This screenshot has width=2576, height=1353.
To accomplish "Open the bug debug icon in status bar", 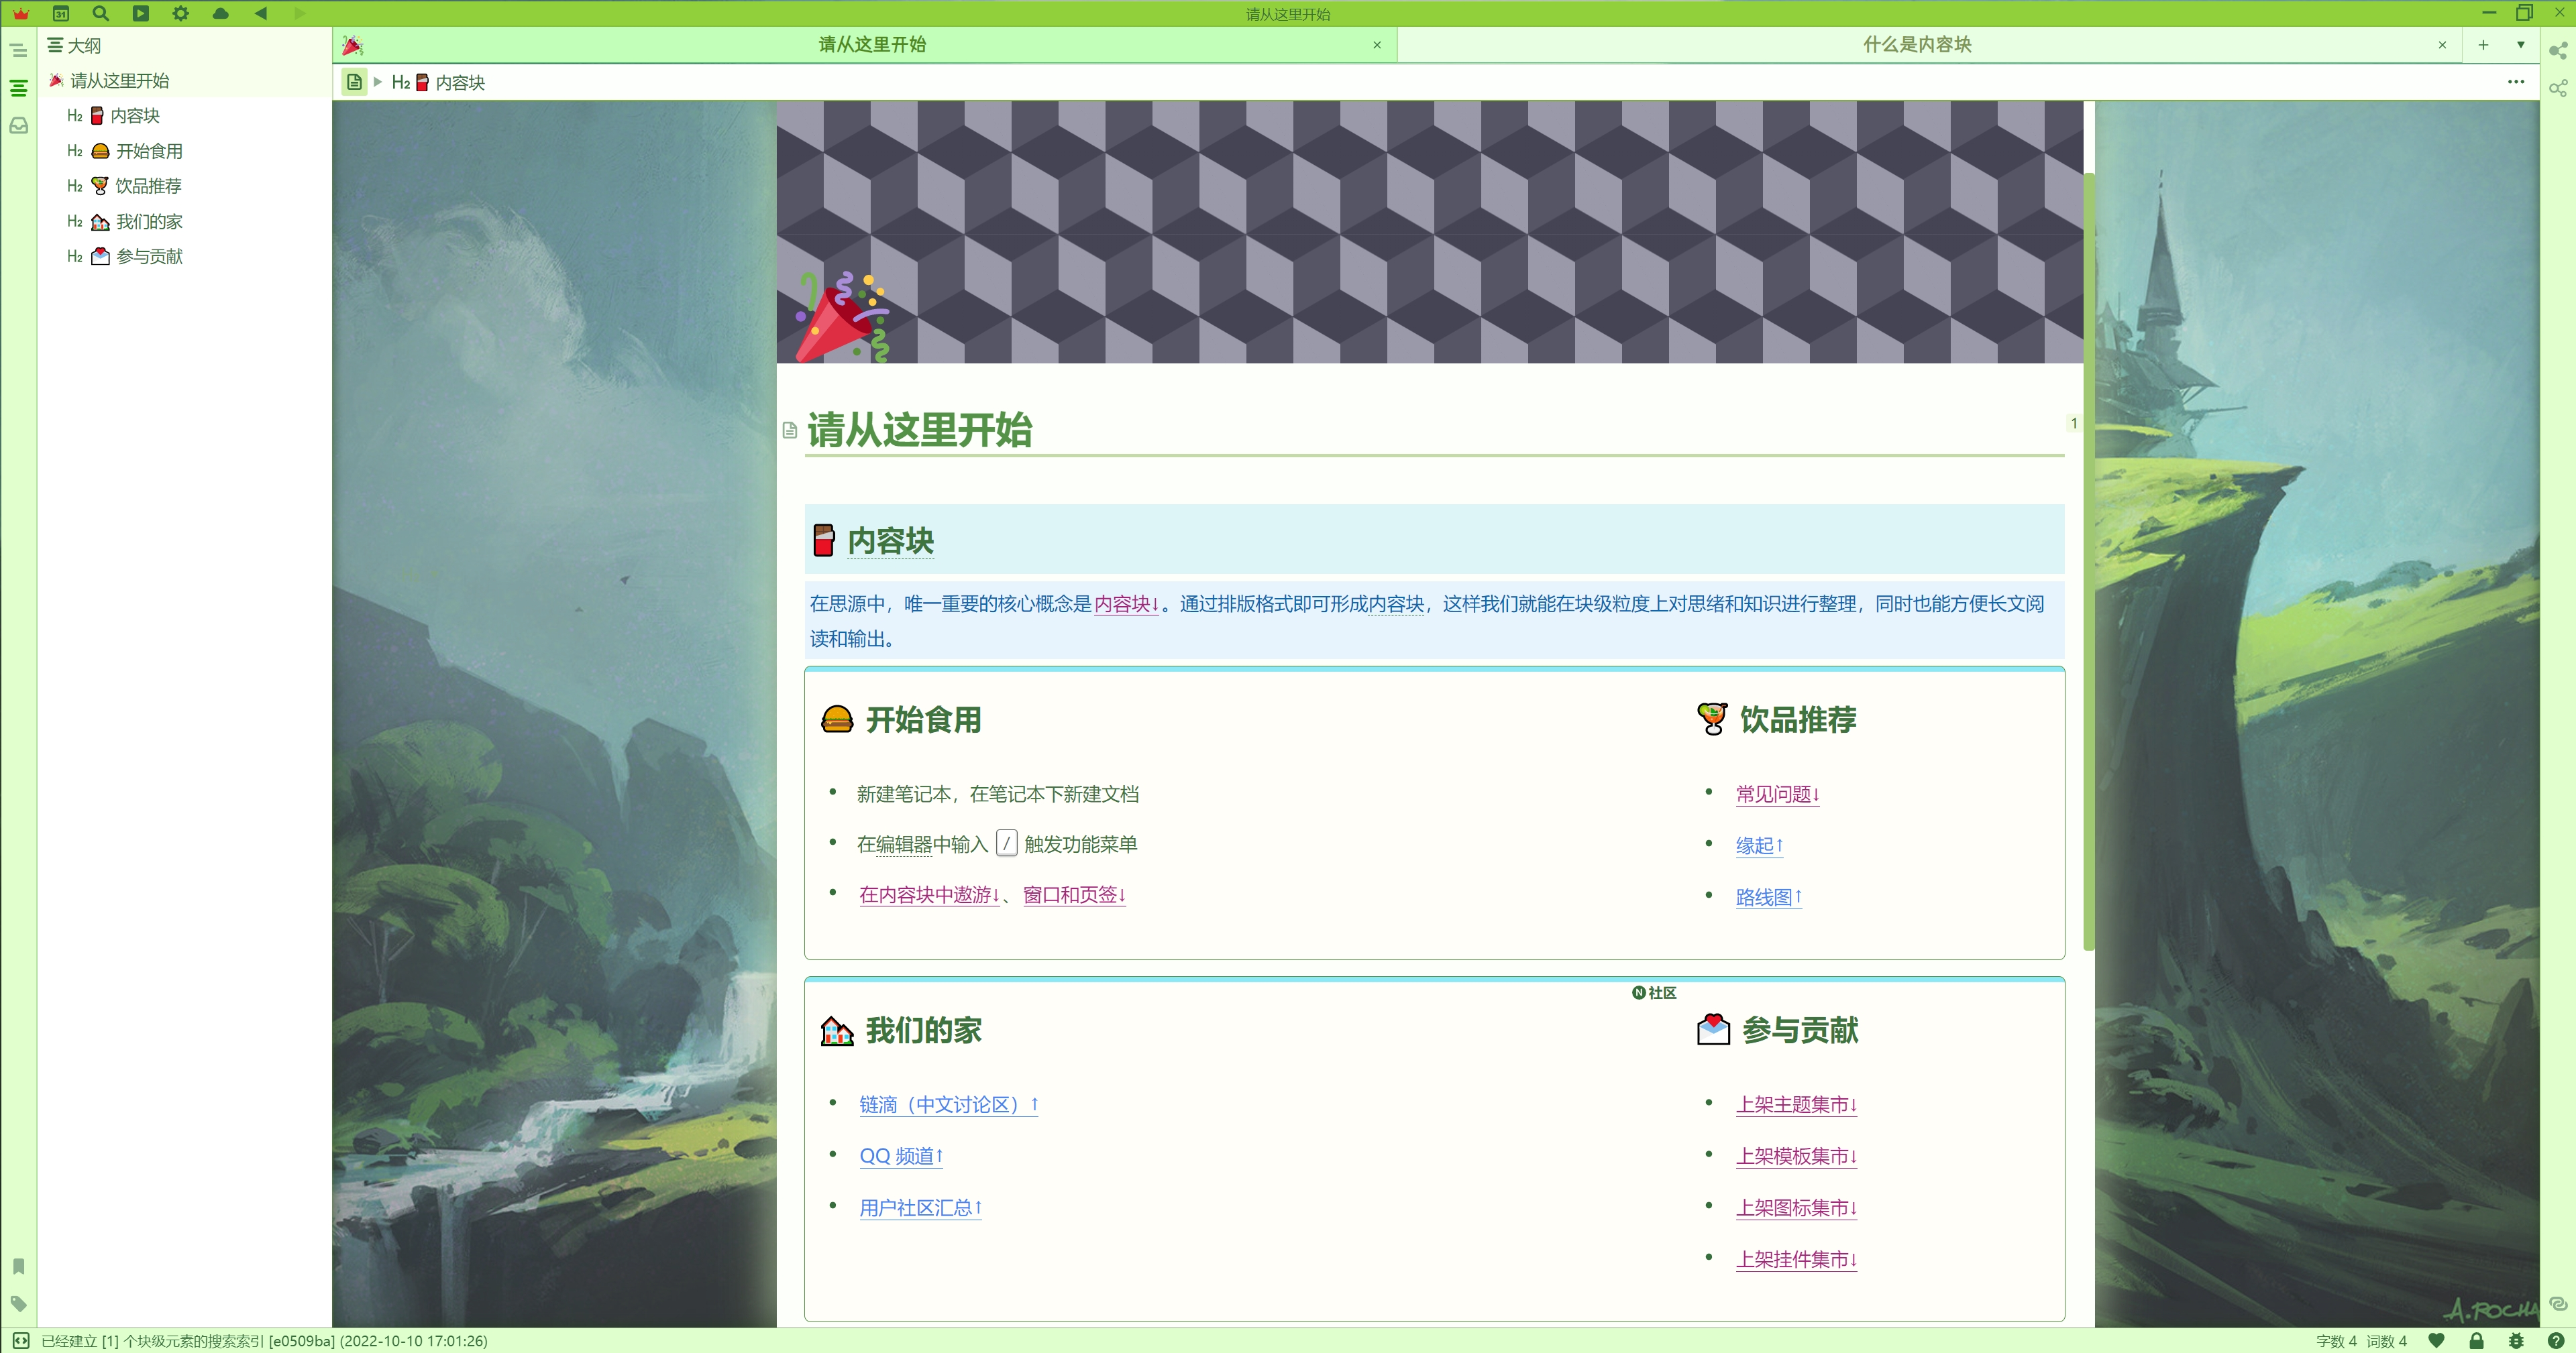I will (x=2516, y=1341).
